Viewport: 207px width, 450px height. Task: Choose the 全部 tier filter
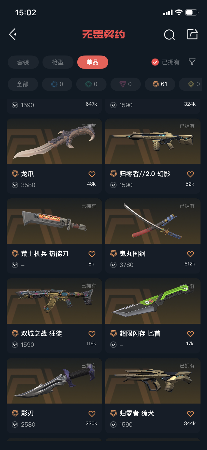(23, 84)
